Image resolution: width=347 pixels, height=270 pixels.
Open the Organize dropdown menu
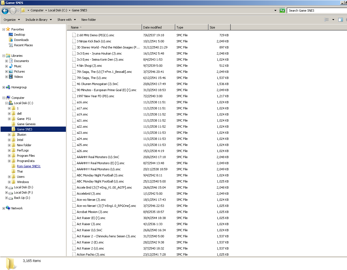pyautogui.click(x=12, y=20)
